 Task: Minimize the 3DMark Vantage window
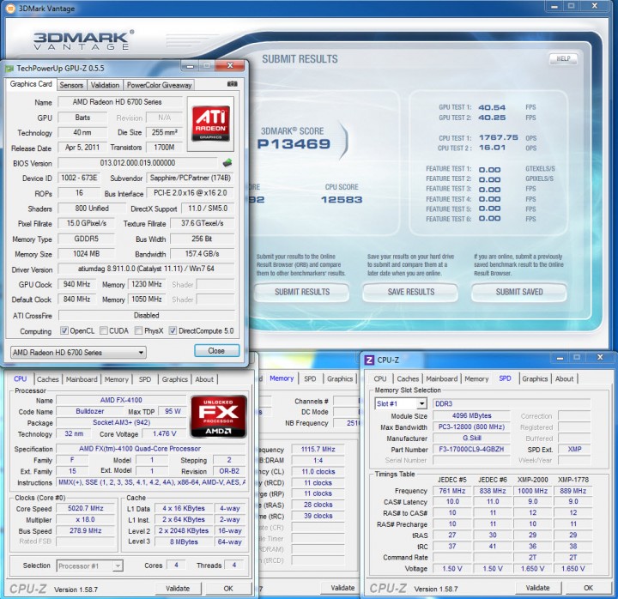[554, 6]
